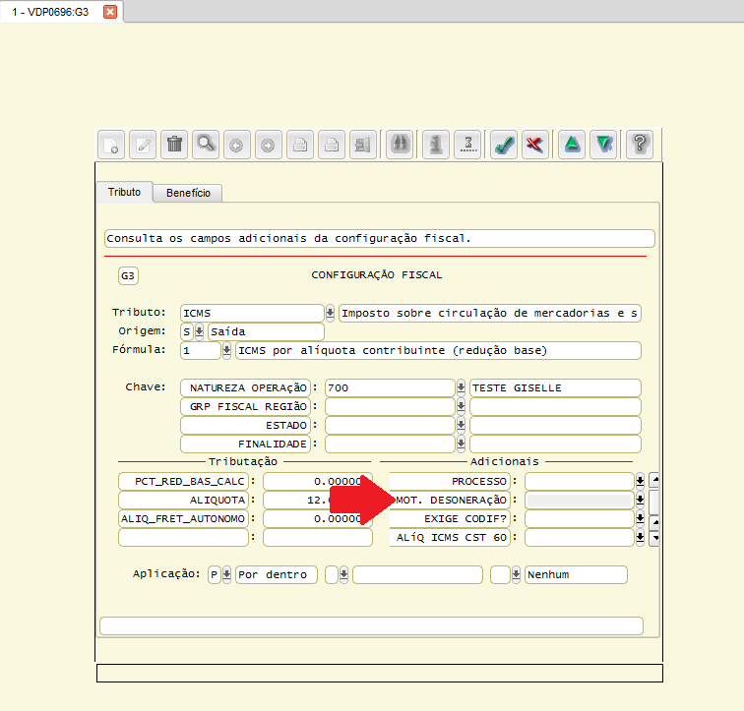Click the ALÍQ ICMS CST 60 value field
744x711 pixels.
click(x=580, y=538)
